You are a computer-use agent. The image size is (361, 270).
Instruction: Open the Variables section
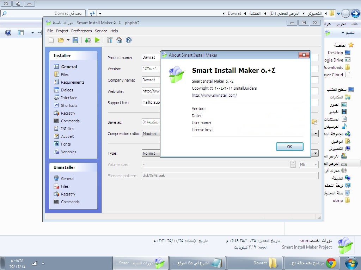(65, 152)
